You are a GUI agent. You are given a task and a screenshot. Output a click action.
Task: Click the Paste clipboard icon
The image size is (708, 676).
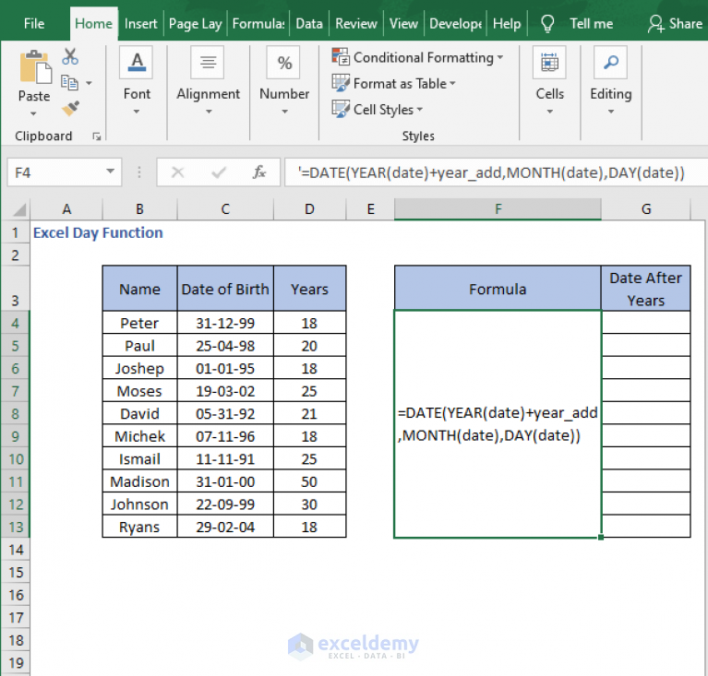35,66
